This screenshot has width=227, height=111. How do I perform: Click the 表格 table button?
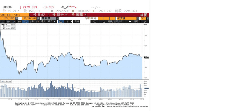pyautogui.click(x=76, y=22)
